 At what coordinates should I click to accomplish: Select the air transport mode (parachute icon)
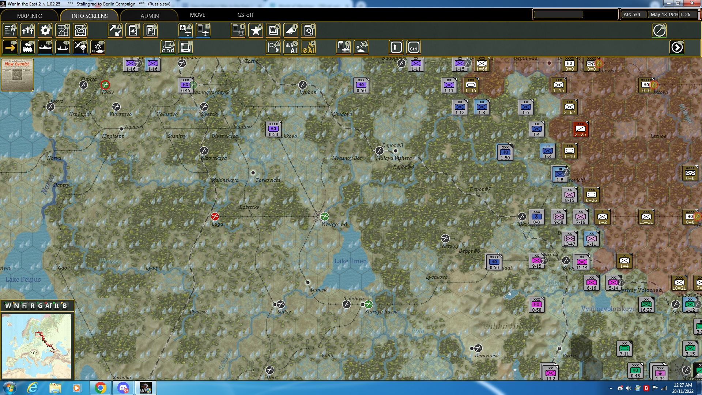pos(80,48)
